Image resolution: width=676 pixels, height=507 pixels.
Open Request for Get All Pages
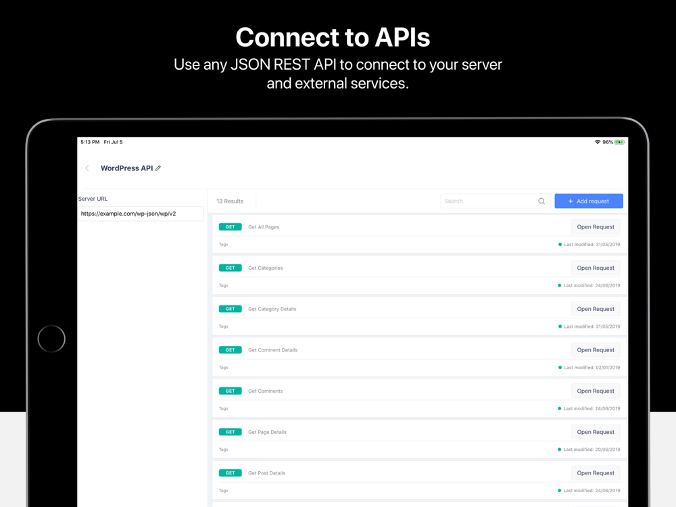pyautogui.click(x=596, y=226)
